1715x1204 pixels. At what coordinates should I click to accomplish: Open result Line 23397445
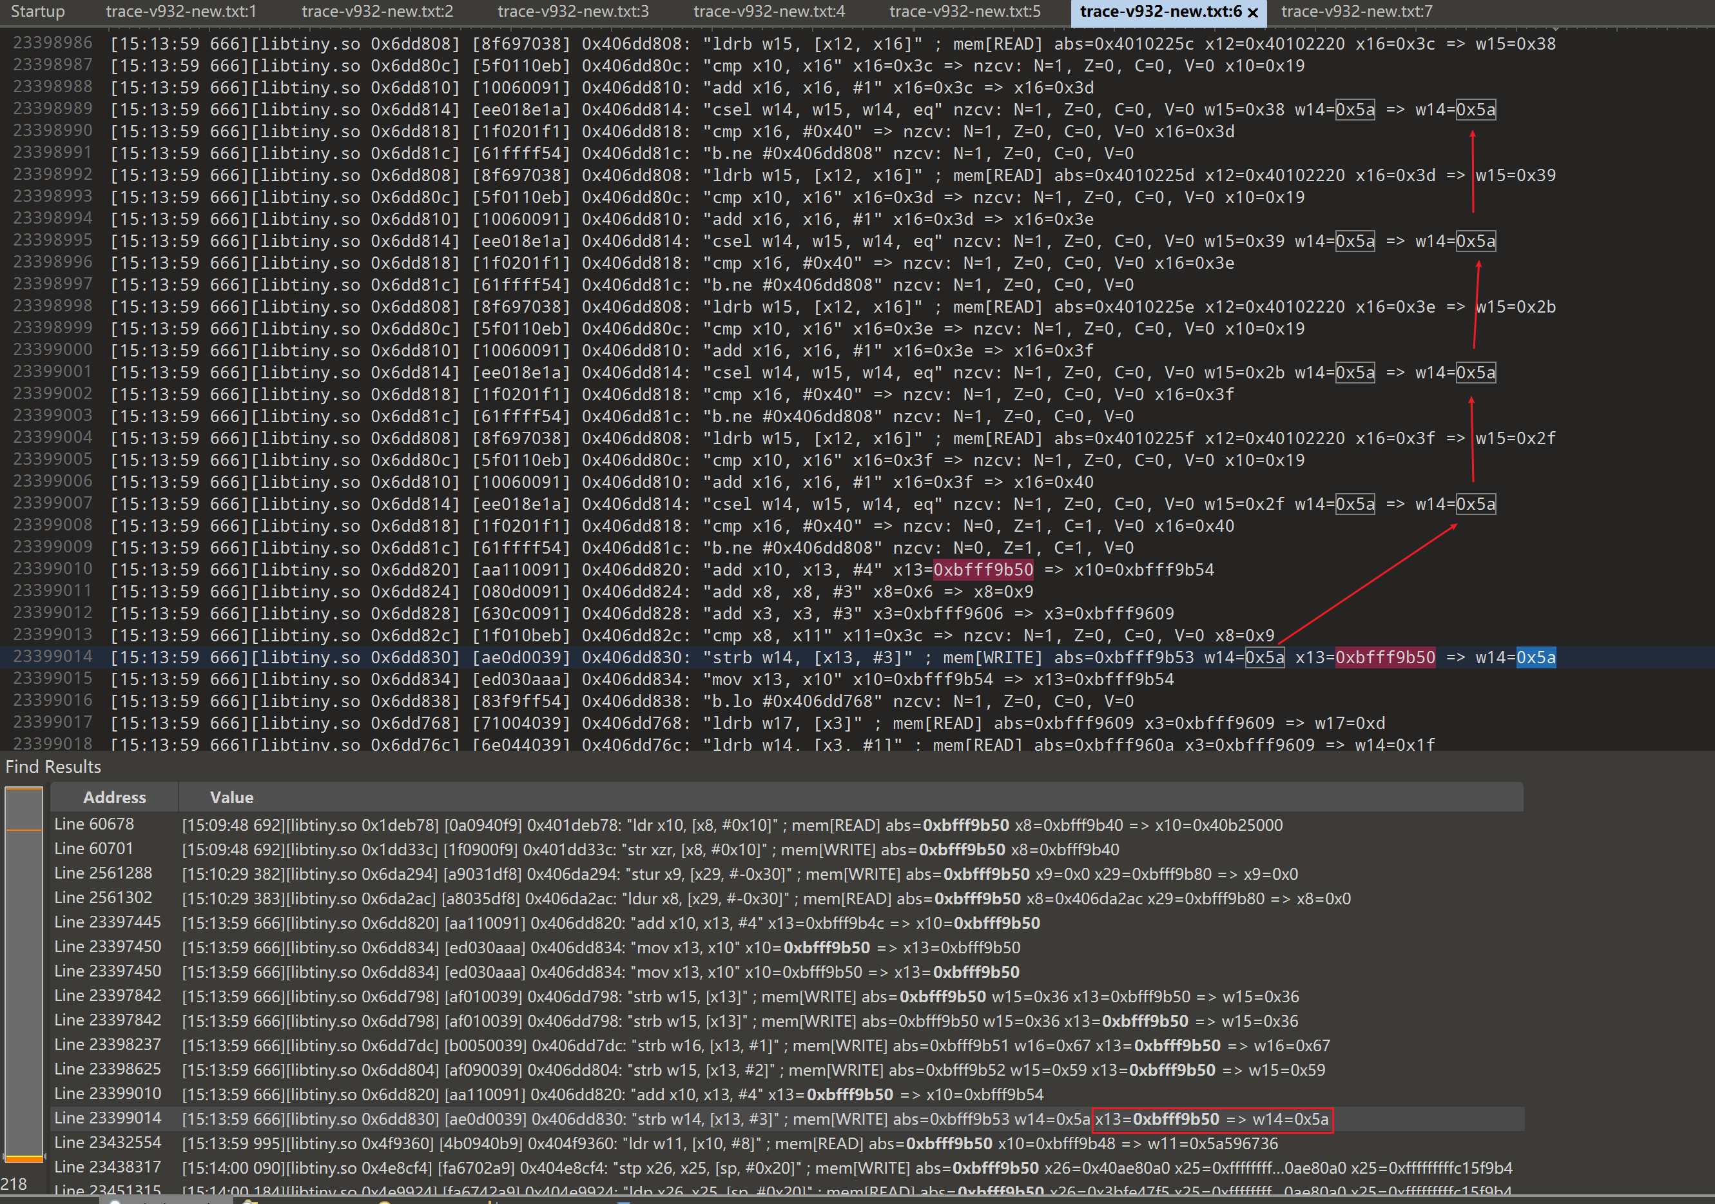point(786,922)
